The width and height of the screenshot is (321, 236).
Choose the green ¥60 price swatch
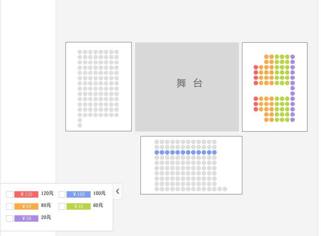[79, 207]
